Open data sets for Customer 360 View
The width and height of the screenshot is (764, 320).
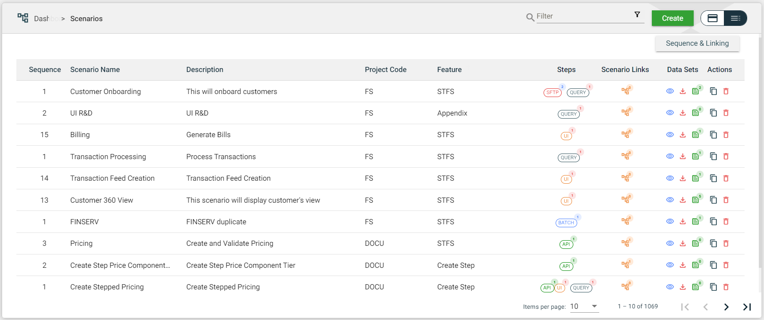click(x=695, y=200)
